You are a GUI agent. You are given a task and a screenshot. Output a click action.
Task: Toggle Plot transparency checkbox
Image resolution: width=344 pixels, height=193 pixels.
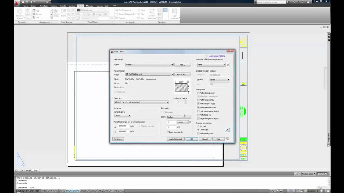click(198, 100)
